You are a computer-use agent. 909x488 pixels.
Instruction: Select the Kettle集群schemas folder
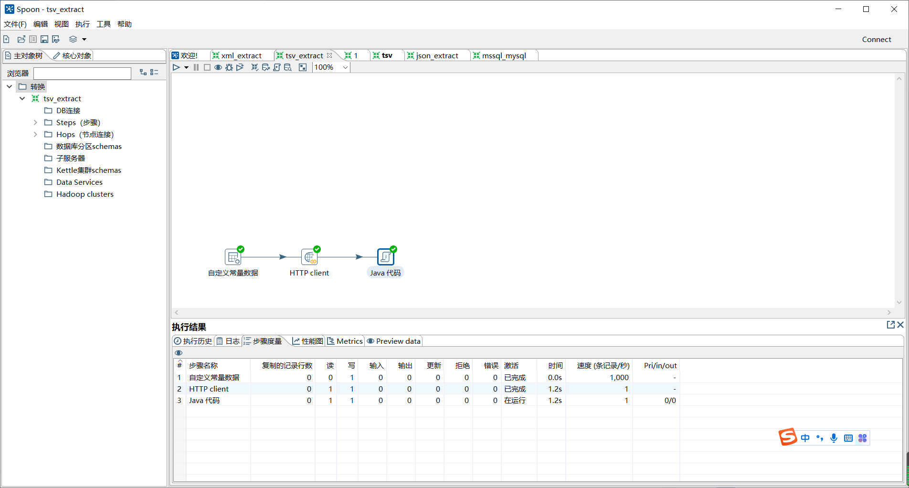coord(89,170)
